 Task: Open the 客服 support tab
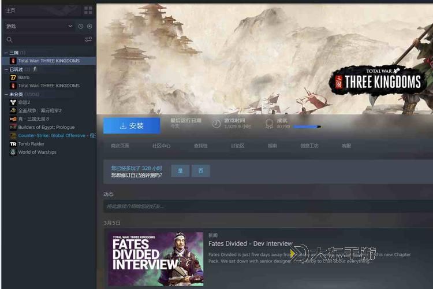tap(346, 146)
